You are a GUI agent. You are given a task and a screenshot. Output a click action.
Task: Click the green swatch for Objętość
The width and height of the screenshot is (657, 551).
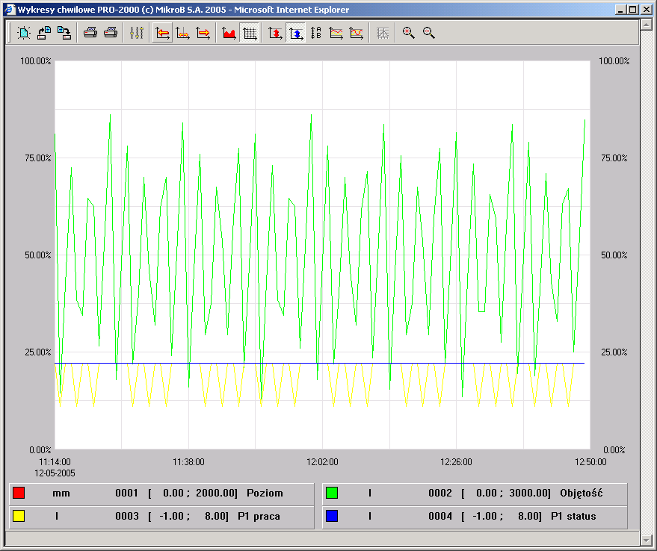click(x=332, y=493)
